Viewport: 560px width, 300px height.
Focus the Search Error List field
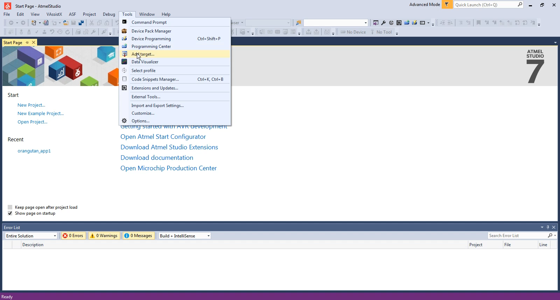(x=517, y=236)
